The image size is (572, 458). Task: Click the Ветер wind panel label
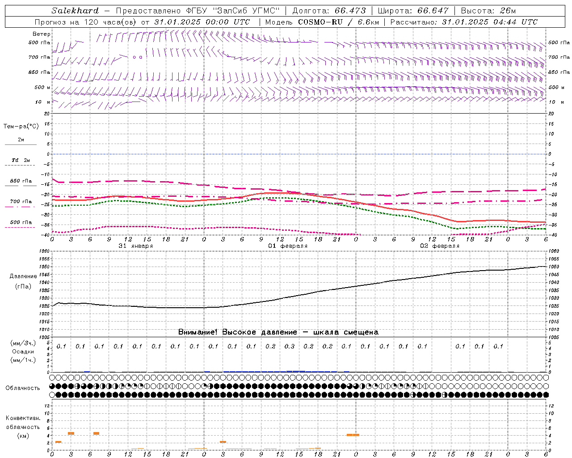41,34
